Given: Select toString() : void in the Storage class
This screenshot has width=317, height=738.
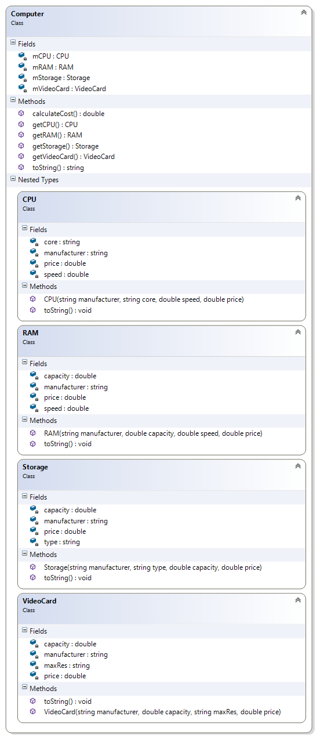Looking at the screenshot, I should (x=68, y=578).
